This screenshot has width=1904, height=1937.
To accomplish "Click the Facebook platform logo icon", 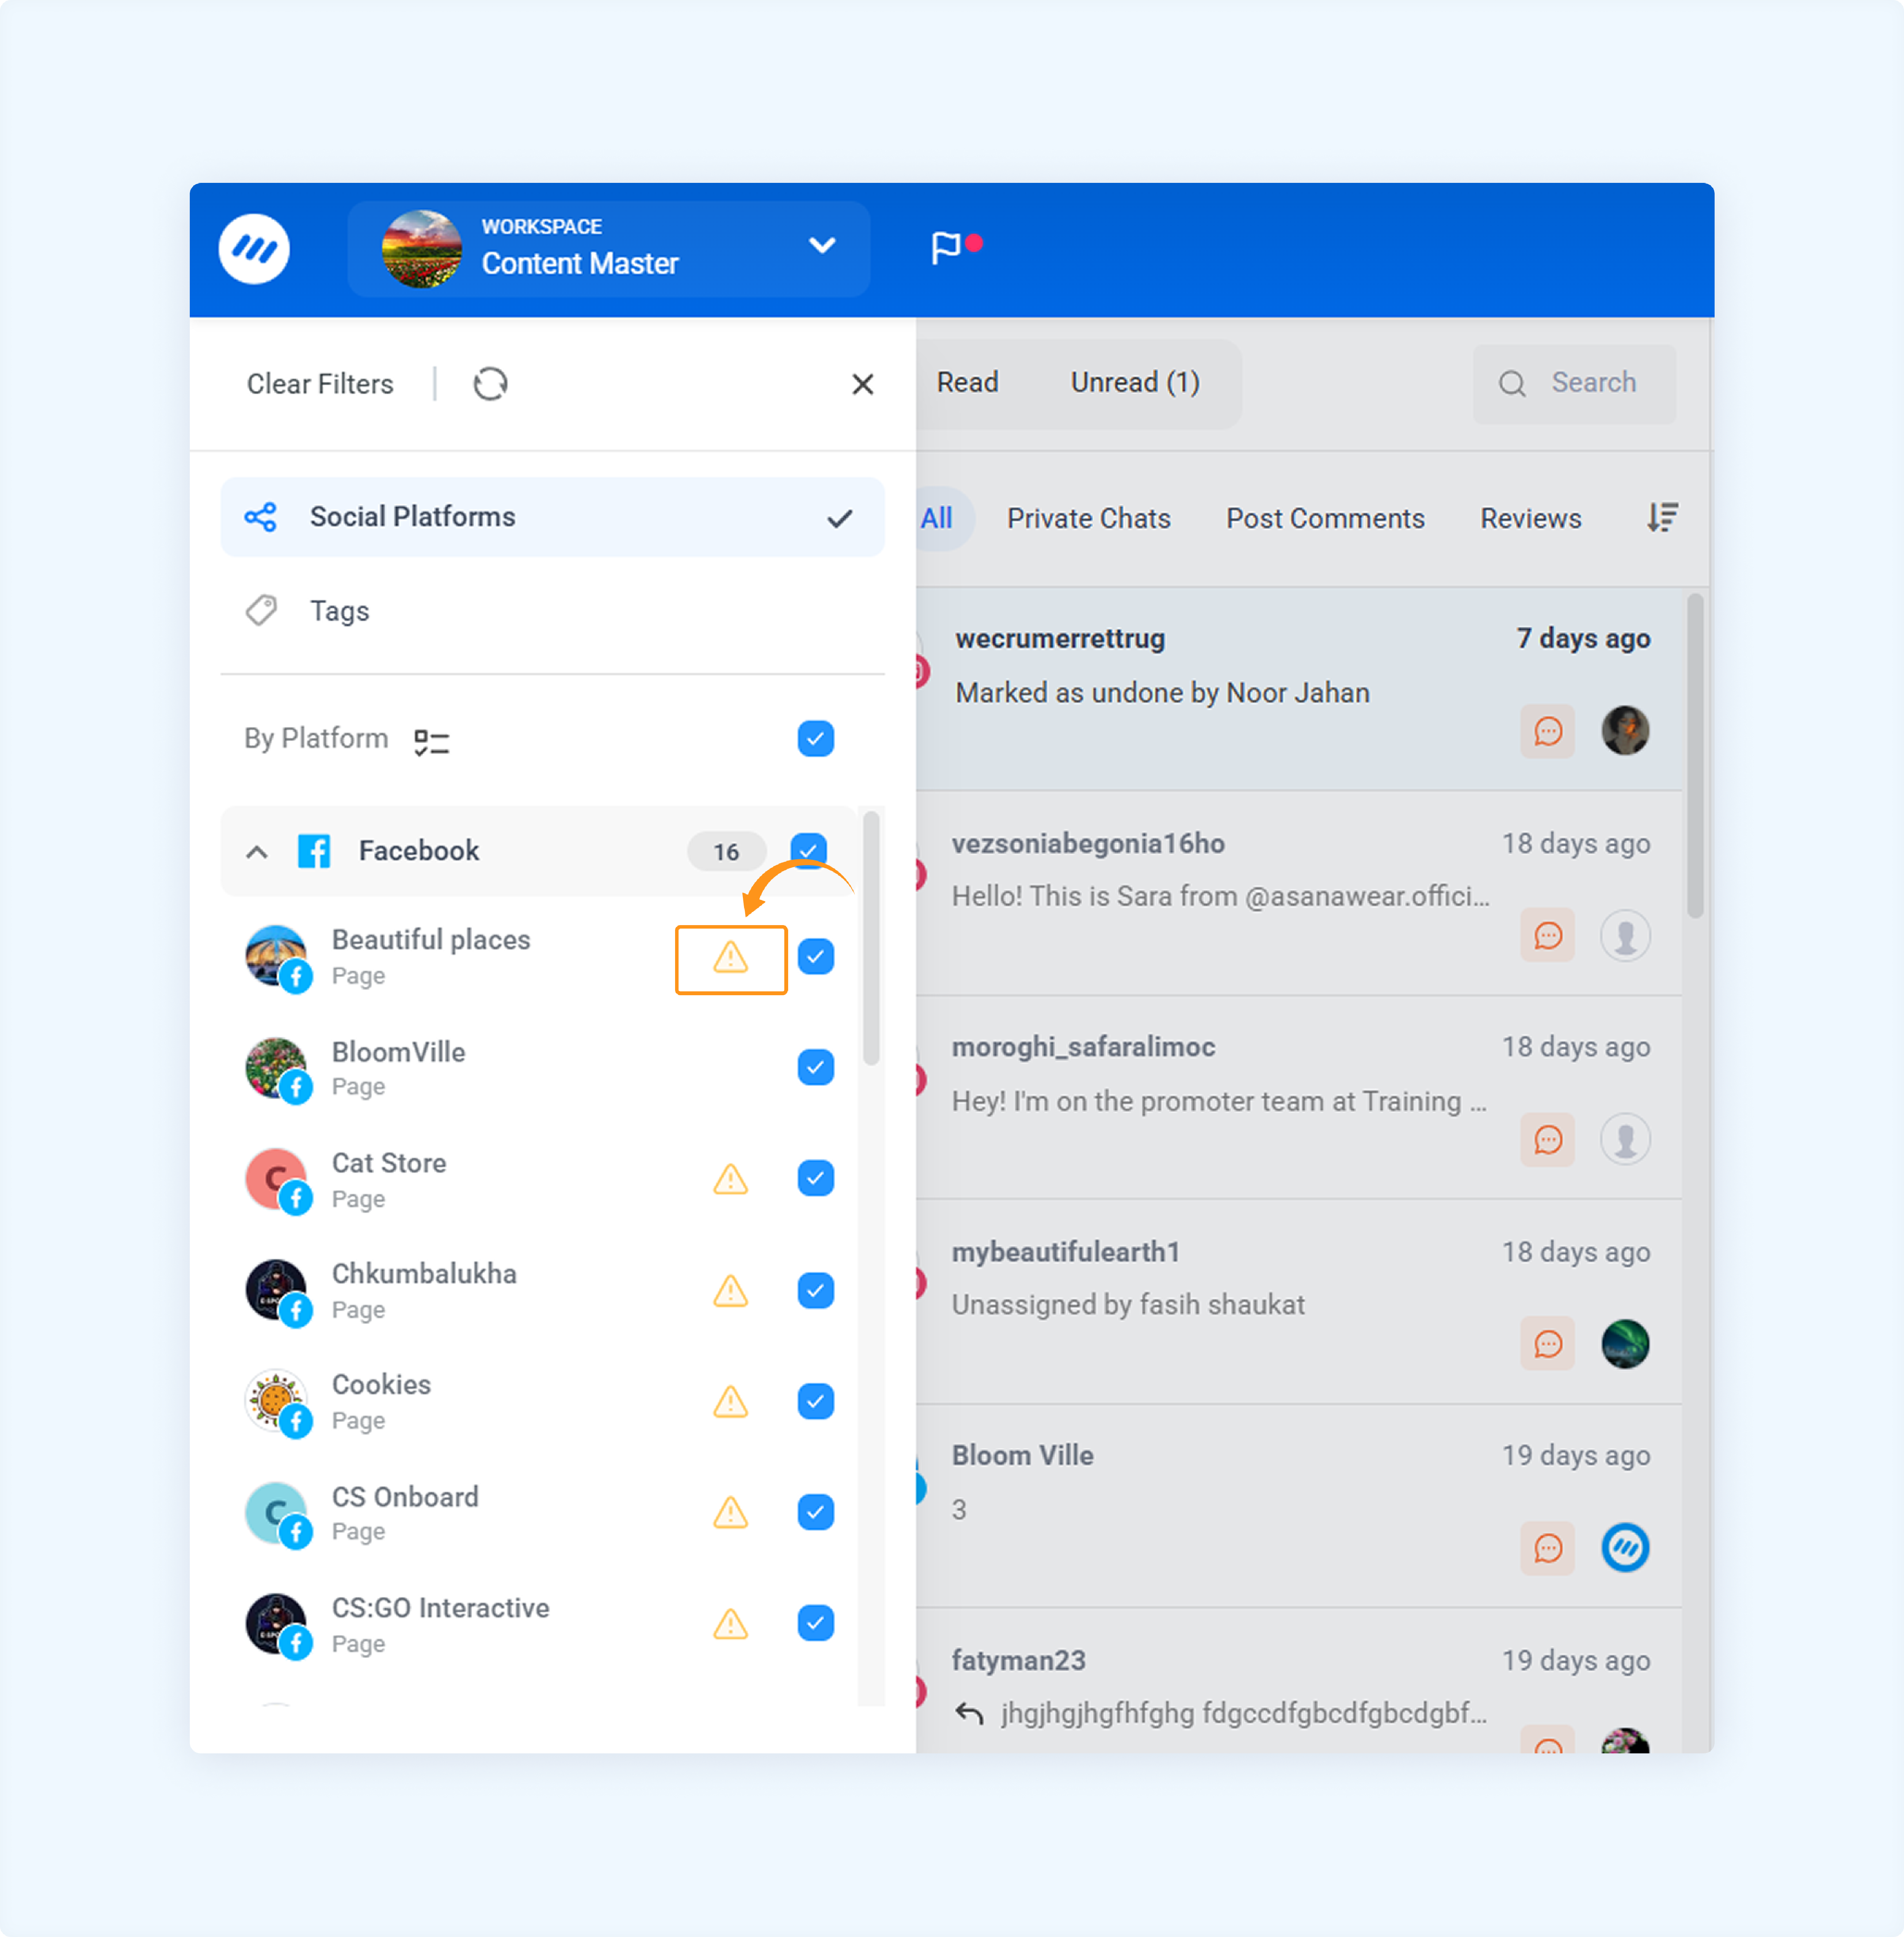I will [x=314, y=851].
